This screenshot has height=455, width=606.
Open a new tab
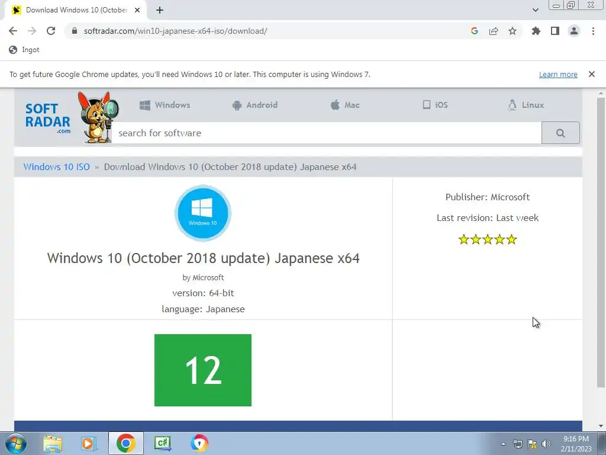click(x=160, y=10)
